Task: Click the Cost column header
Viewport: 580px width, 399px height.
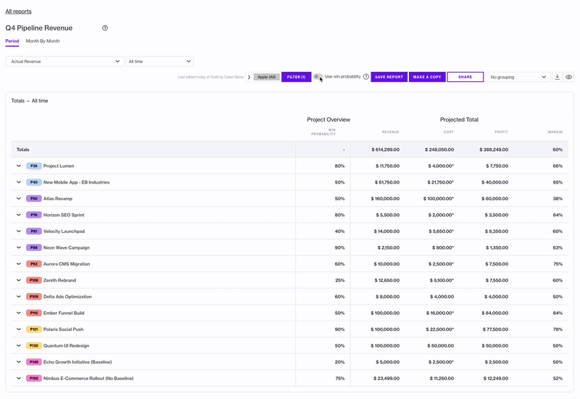Action: [x=449, y=132]
